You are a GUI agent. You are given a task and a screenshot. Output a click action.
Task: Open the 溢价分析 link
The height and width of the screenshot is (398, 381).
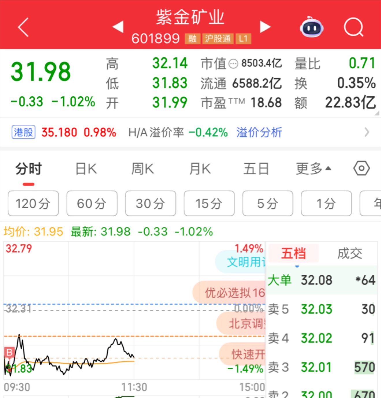259,132
